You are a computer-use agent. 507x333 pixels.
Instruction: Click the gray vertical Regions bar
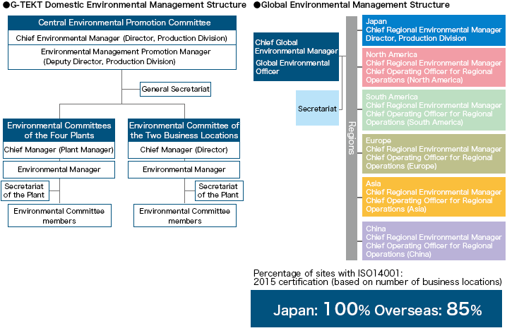pos(352,138)
